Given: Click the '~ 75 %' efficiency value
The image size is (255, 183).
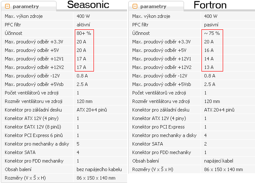Looking at the screenshot, I should [x=213, y=33].
